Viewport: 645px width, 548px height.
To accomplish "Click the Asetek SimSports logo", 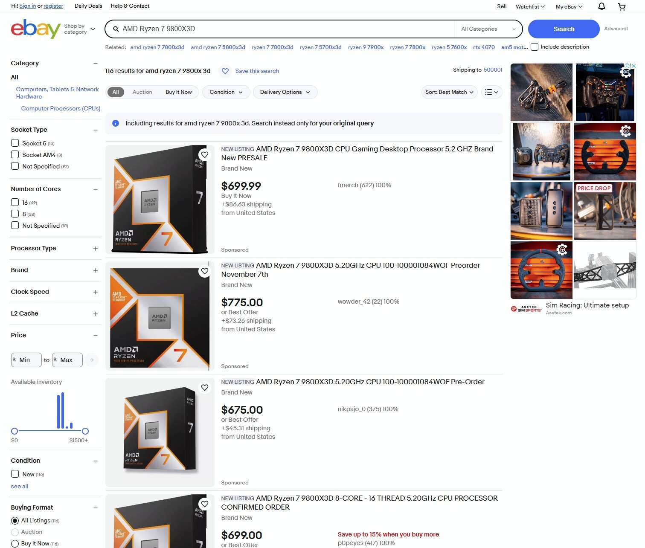I will coord(526,309).
